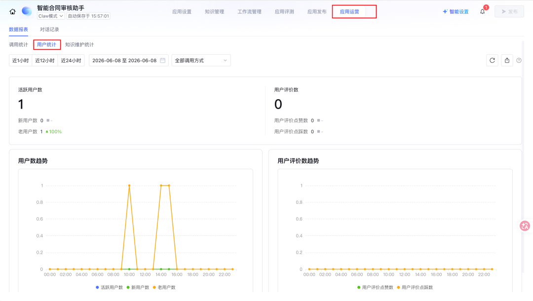
Task: Click the 10:00 peak point on user chart
Action: pos(129,186)
